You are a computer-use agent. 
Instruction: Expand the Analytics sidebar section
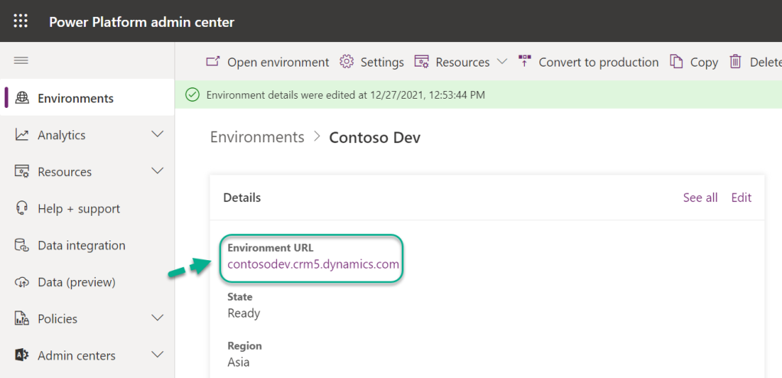(158, 135)
